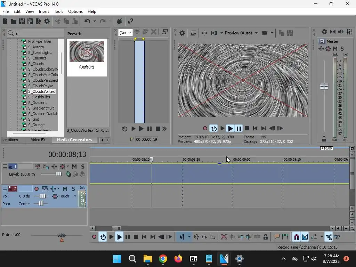Screen dimensions: 356x267
Task: Open the Overlays grid dropdown arrow
Action: (272, 33)
